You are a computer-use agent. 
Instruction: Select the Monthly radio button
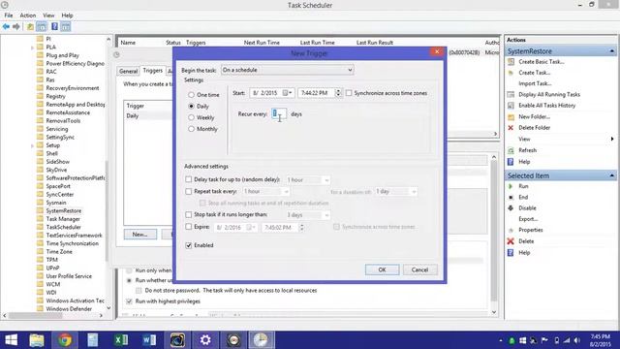(192, 129)
